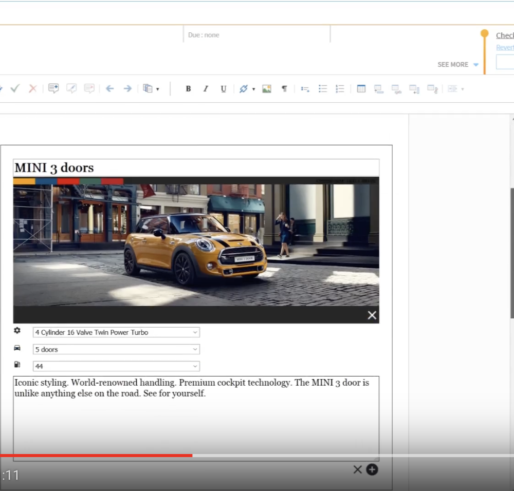Go to next change with right arrow
Screen dimensions: 514x491
127,88
